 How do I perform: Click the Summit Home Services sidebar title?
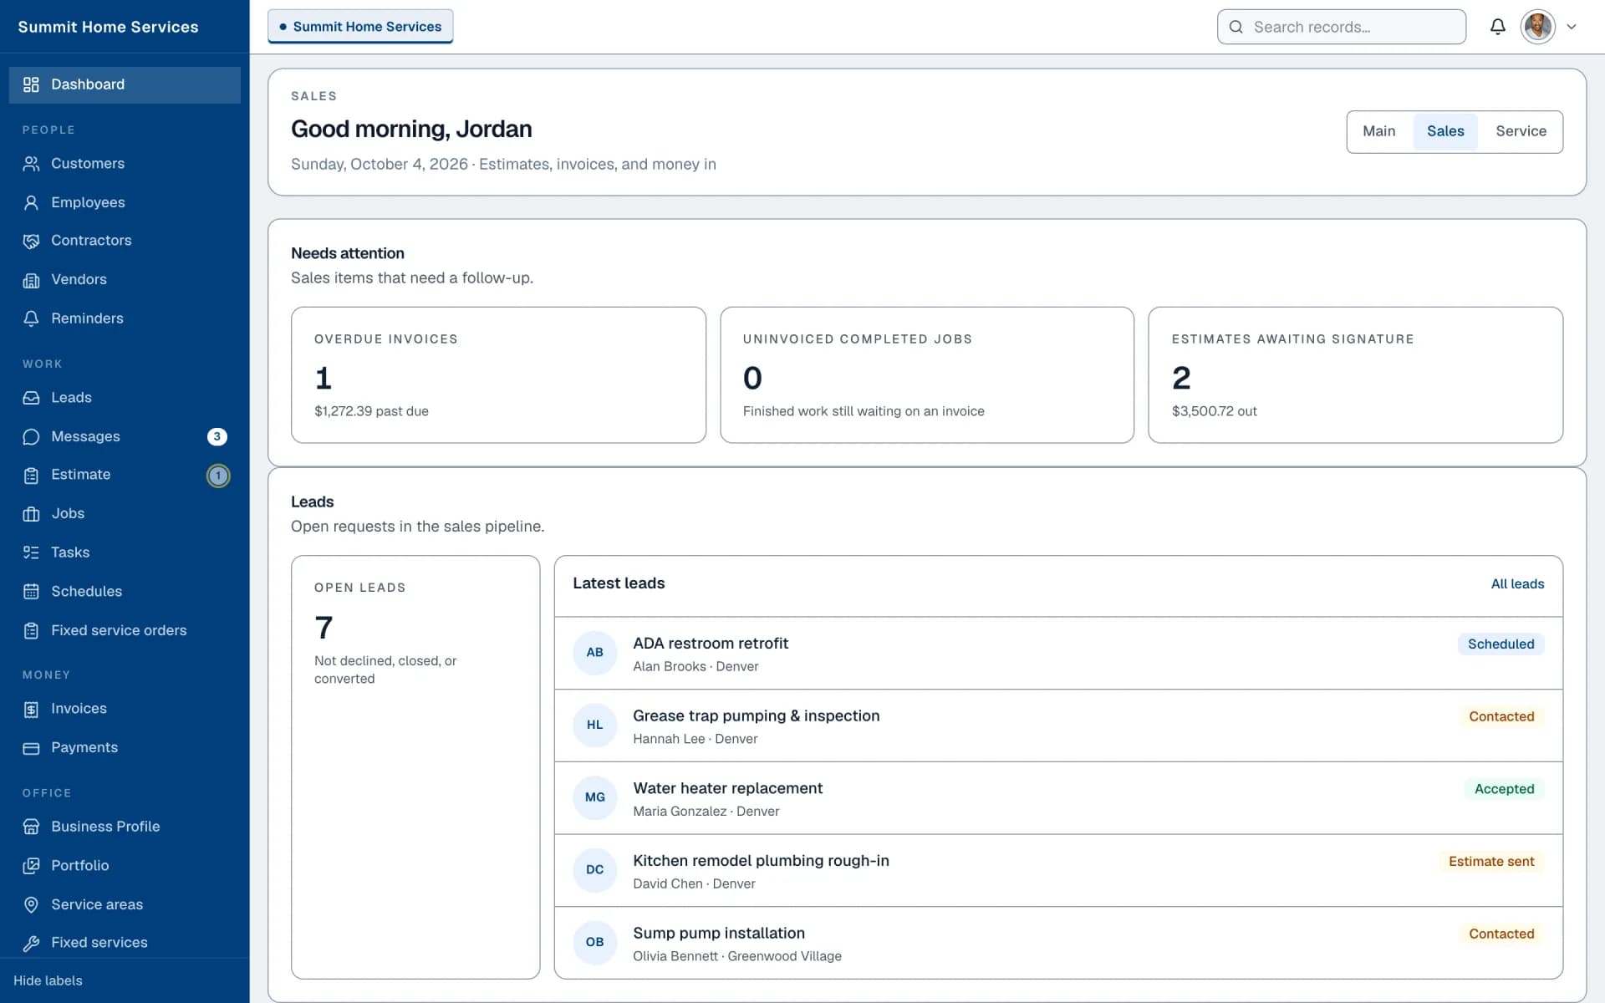pos(108,27)
